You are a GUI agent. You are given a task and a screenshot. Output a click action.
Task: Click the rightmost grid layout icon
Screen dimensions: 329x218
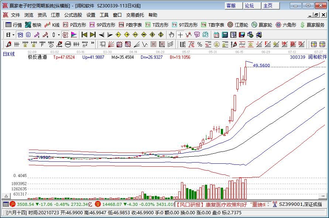[x=322, y=44]
